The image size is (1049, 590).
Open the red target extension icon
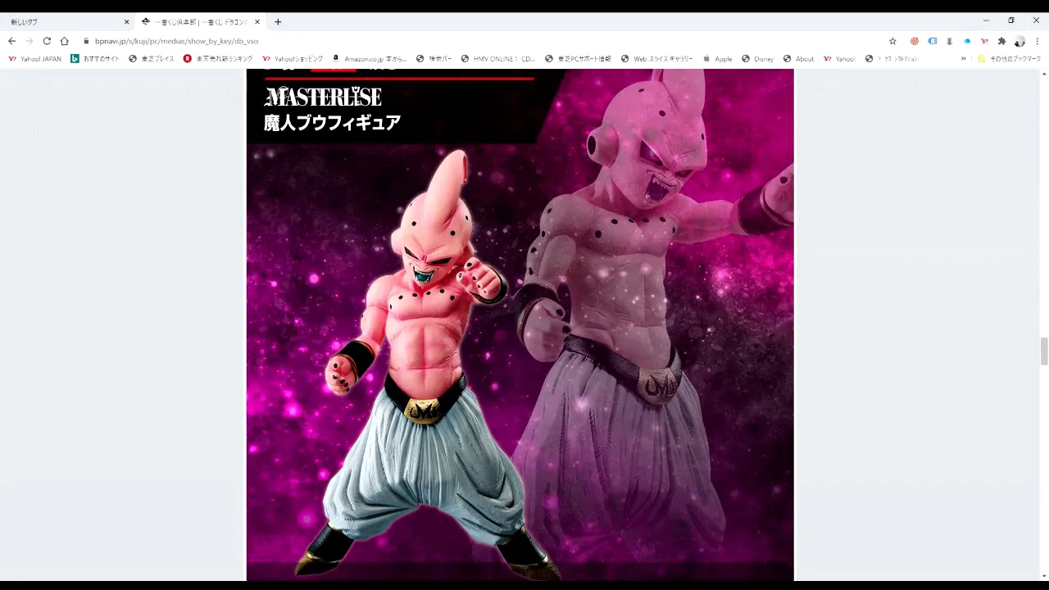coord(915,41)
